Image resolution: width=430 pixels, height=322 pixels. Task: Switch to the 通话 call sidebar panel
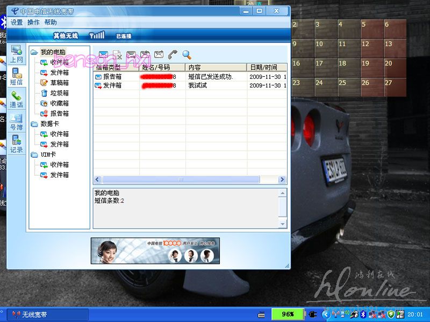click(17, 99)
